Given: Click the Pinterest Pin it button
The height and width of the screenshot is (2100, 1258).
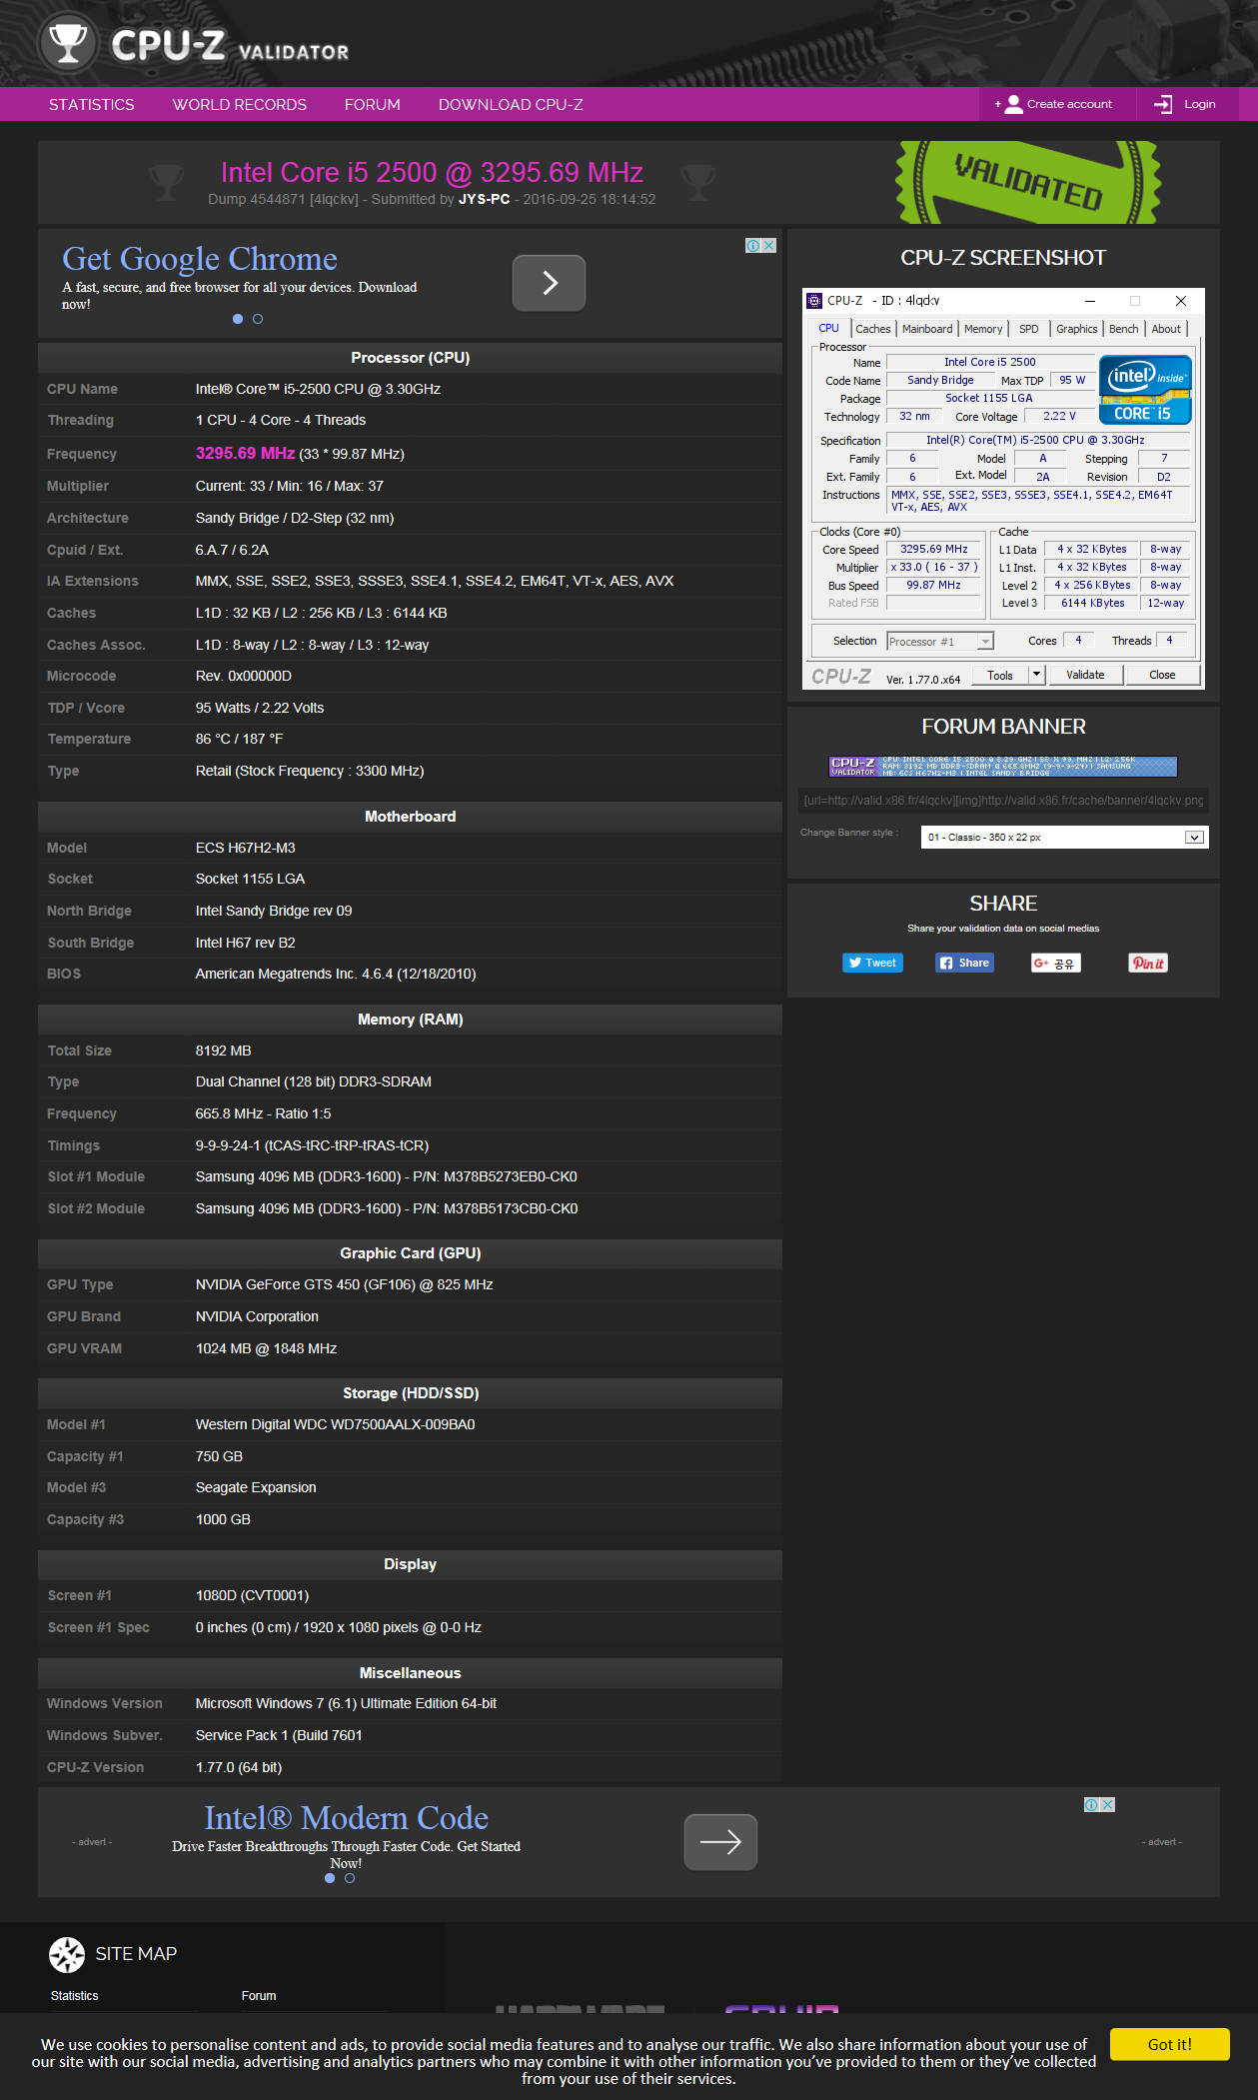Looking at the screenshot, I should (x=1148, y=963).
